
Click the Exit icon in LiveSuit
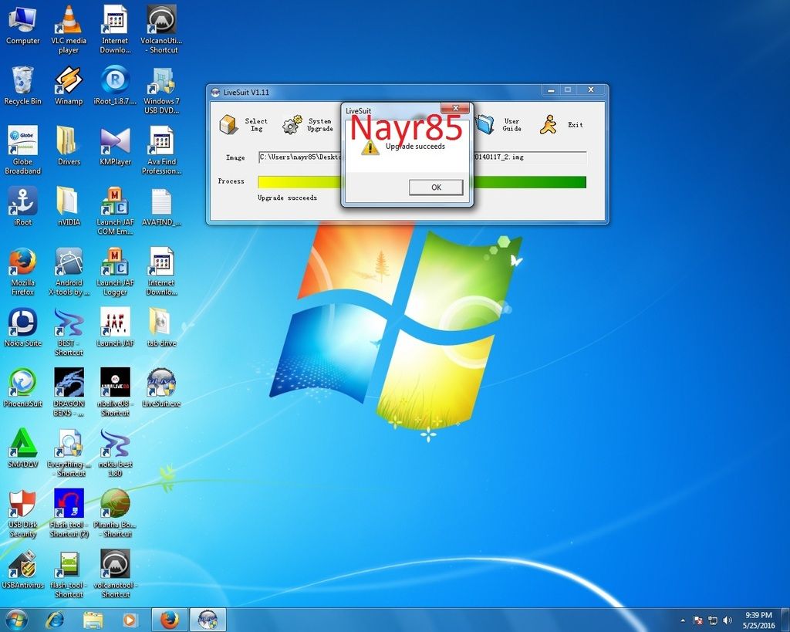549,124
